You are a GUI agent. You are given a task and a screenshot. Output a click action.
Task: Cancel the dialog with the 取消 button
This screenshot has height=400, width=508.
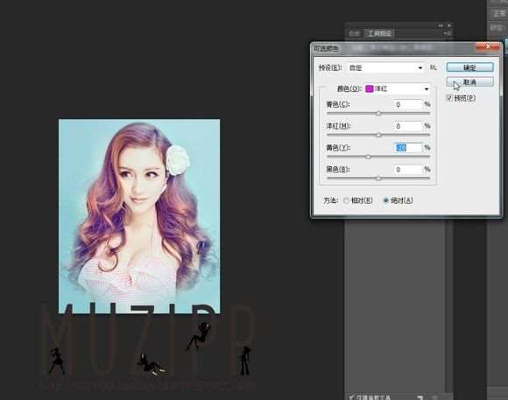(x=469, y=82)
